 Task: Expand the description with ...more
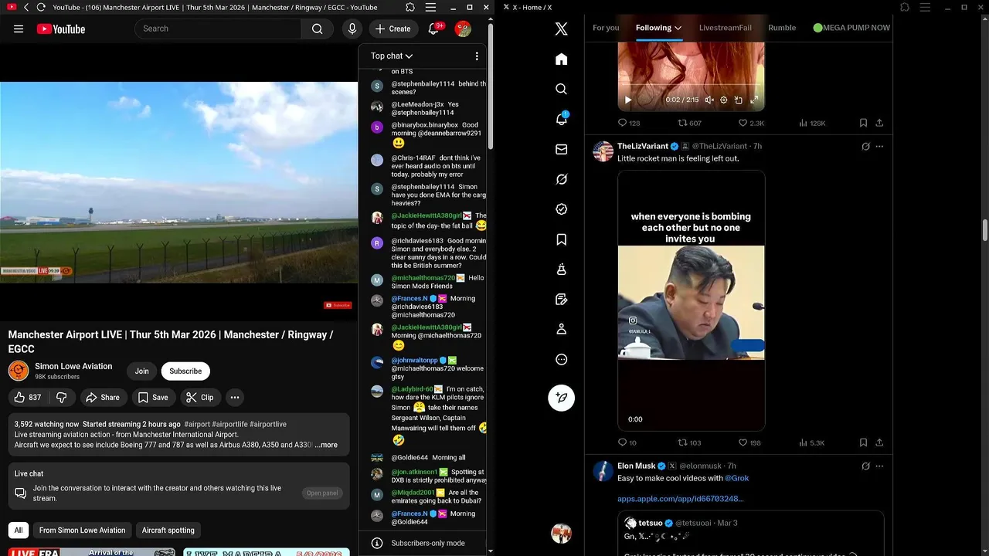point(326,445)
